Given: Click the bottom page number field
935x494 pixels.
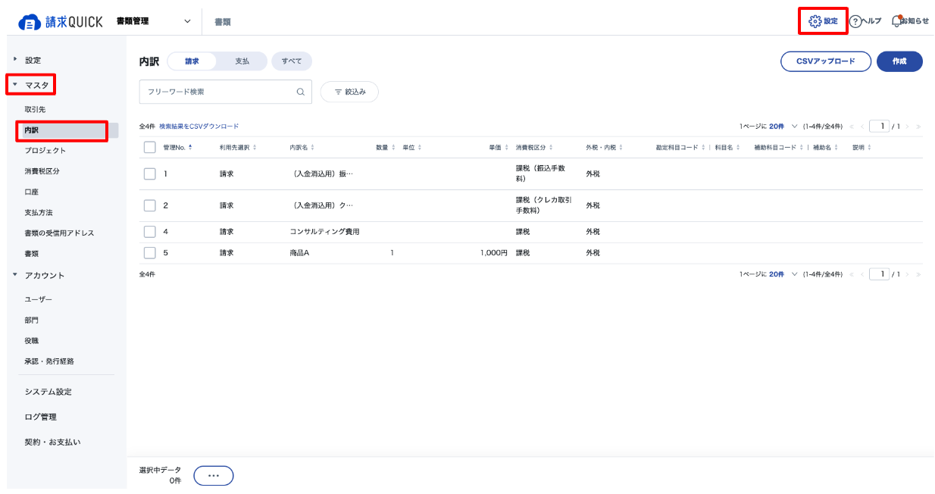Looking at the screenshot, I should click(x=879, y=274).
